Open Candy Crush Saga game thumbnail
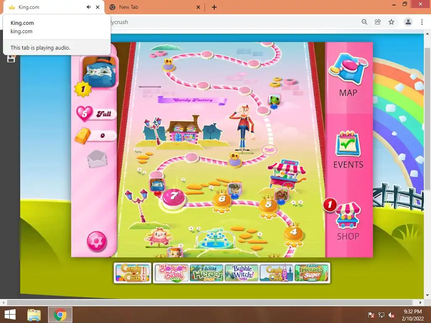Screen dimensions: 431x323 coord(133,273)
